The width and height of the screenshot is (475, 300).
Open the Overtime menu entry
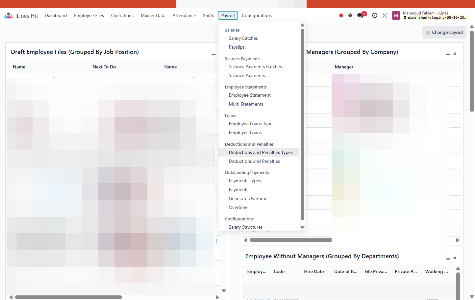click(x=238, y=207)
